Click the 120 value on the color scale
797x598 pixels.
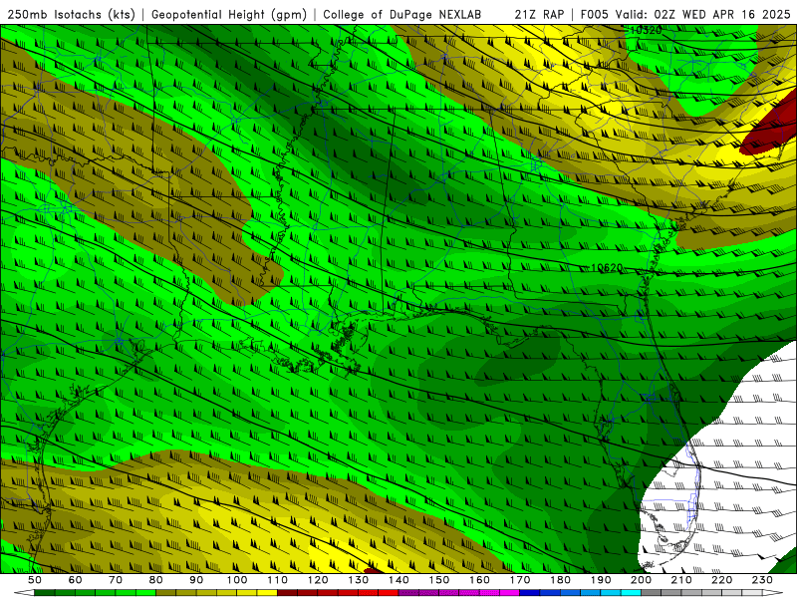coord(318,580)
